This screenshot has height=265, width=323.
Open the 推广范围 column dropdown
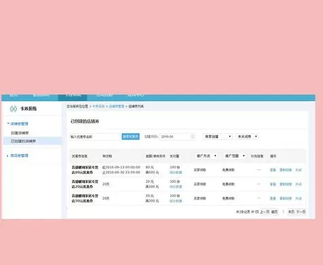tap(235, 156)
